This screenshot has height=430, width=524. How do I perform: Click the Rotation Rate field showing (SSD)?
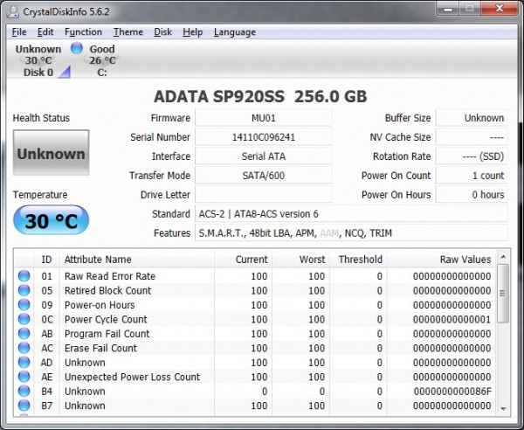pos(472,156)
